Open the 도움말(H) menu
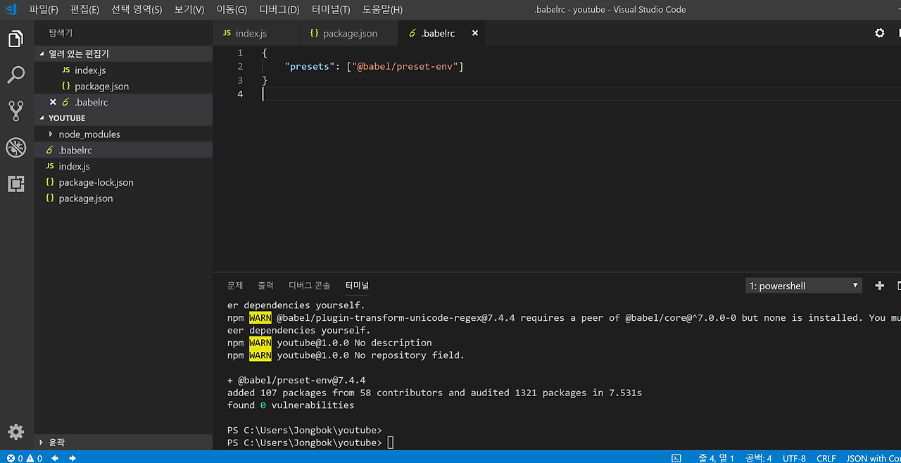 [x=382, y=10]
